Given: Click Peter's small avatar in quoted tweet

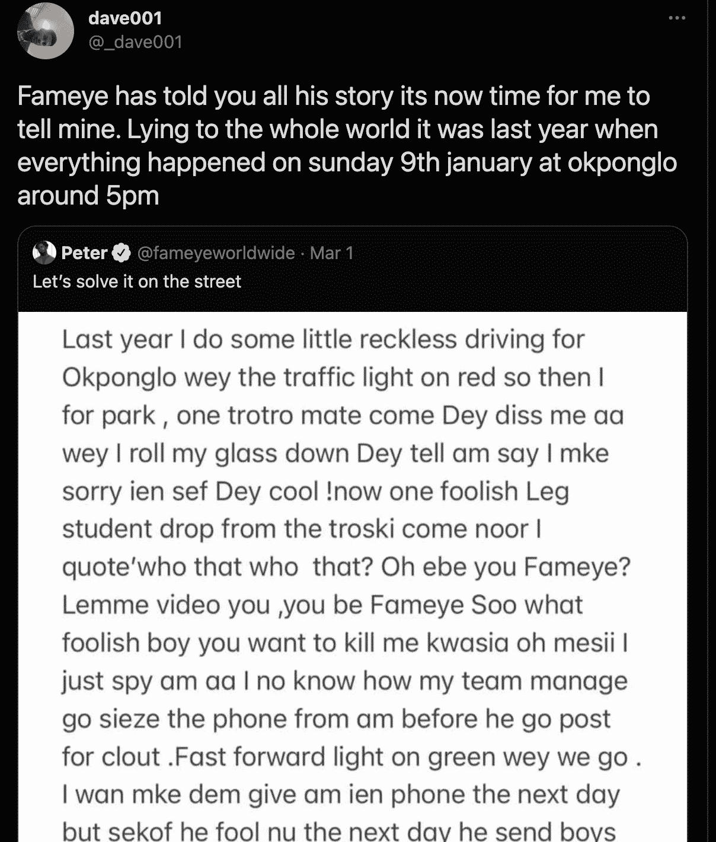Looking at the screenshot, I should (44, 253).
